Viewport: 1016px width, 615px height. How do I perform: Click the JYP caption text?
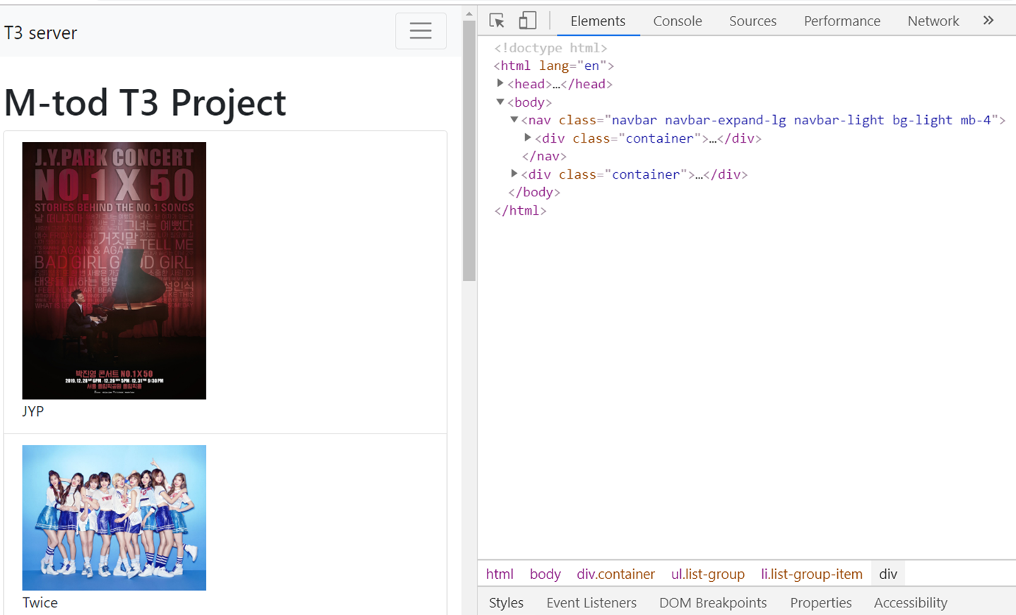[33, 411]
